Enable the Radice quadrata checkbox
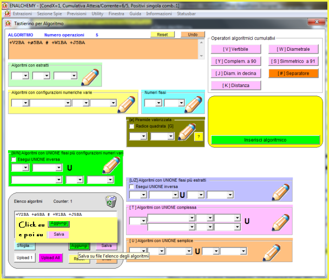Viewport: 329px width, 280px height. click(132, 126)
